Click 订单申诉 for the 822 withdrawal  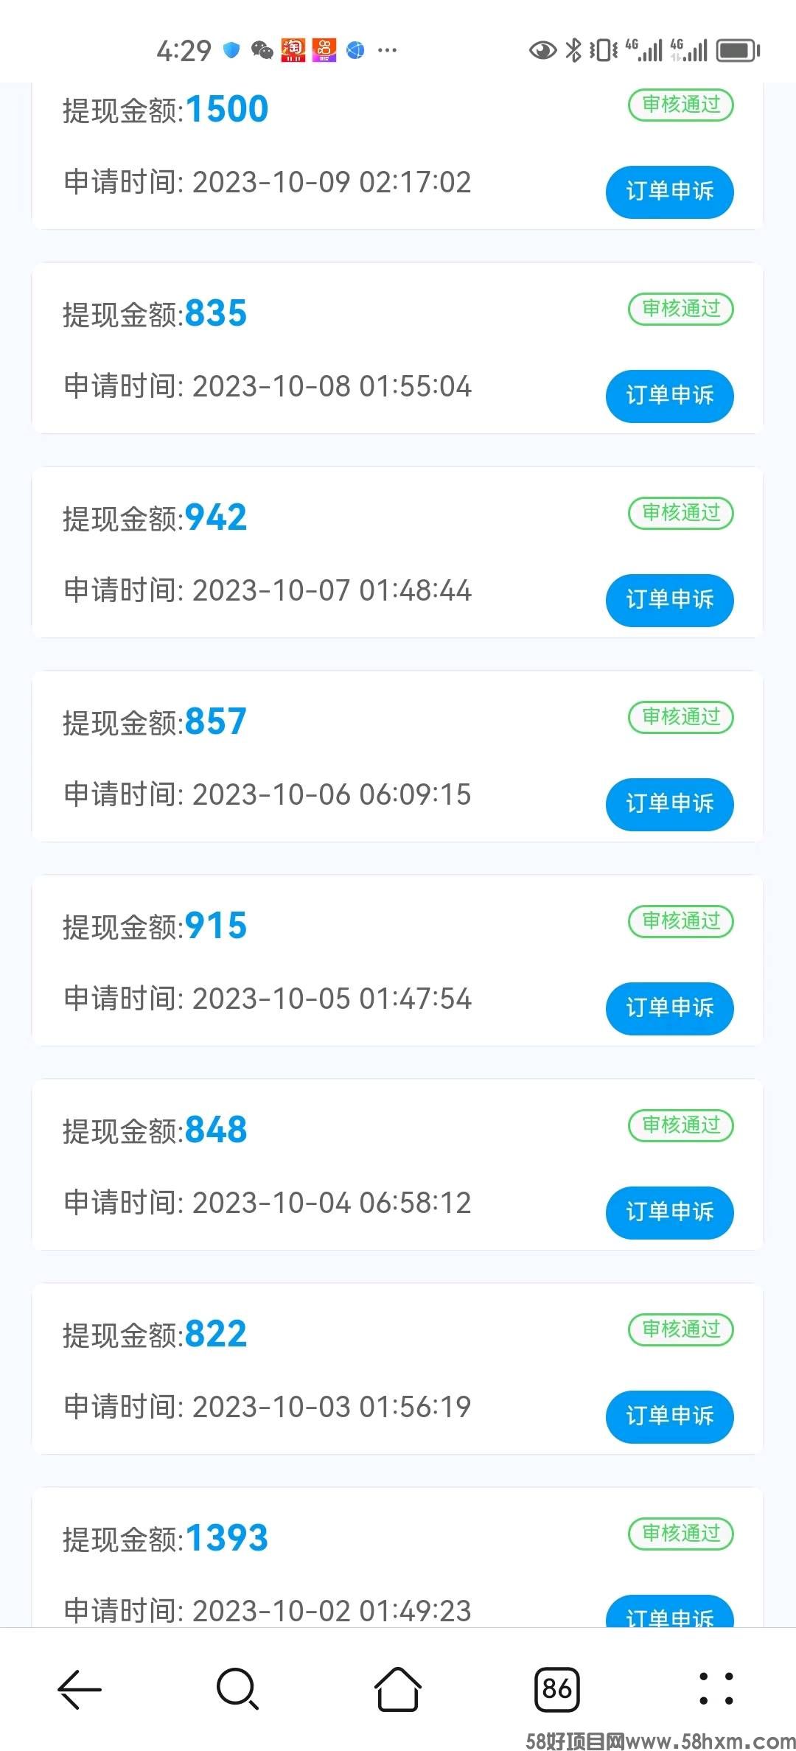(x=670, y=1416)
